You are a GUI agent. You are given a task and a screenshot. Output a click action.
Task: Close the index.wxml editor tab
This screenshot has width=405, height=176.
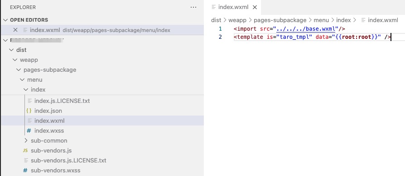point(255,7)
